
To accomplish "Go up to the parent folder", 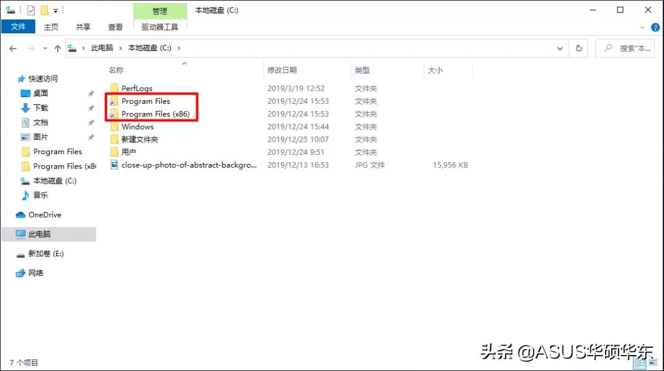I will tap(57, 48).
